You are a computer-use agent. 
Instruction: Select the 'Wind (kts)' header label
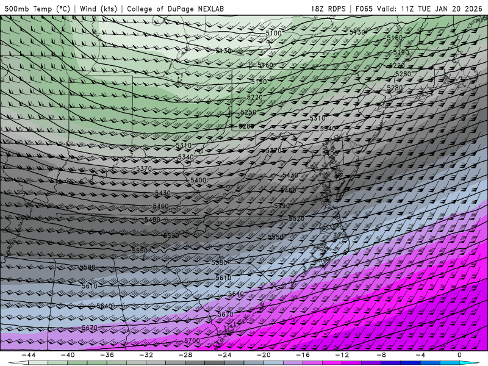pos(98,9)
